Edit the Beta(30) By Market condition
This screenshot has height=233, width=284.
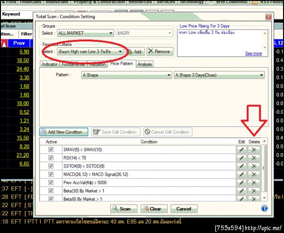[x=241, y=191]
